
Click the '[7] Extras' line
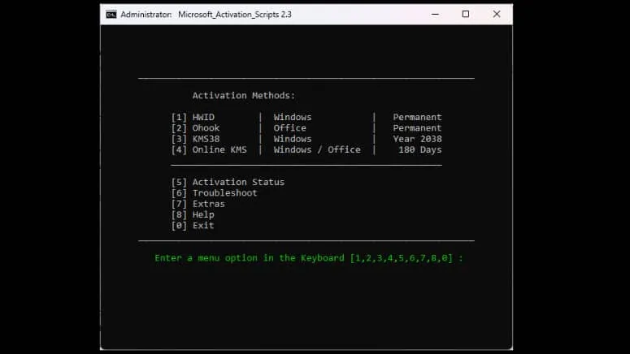(x=198, y=204)
